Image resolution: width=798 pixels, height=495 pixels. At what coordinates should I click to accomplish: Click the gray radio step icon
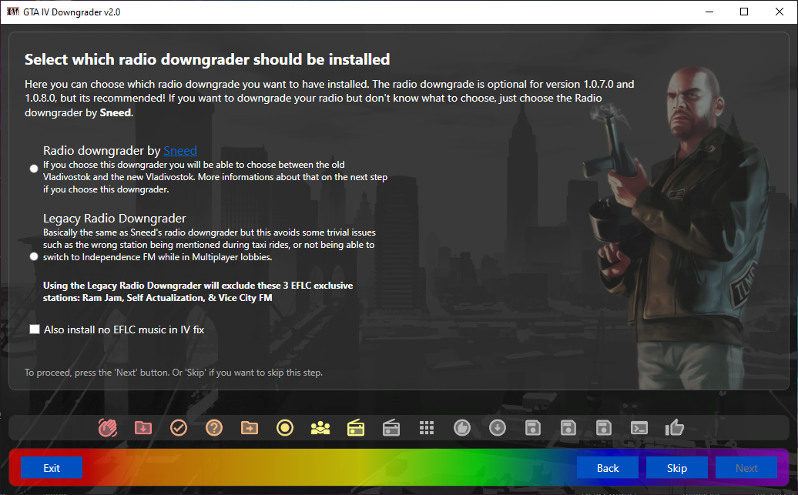point(391,427)
